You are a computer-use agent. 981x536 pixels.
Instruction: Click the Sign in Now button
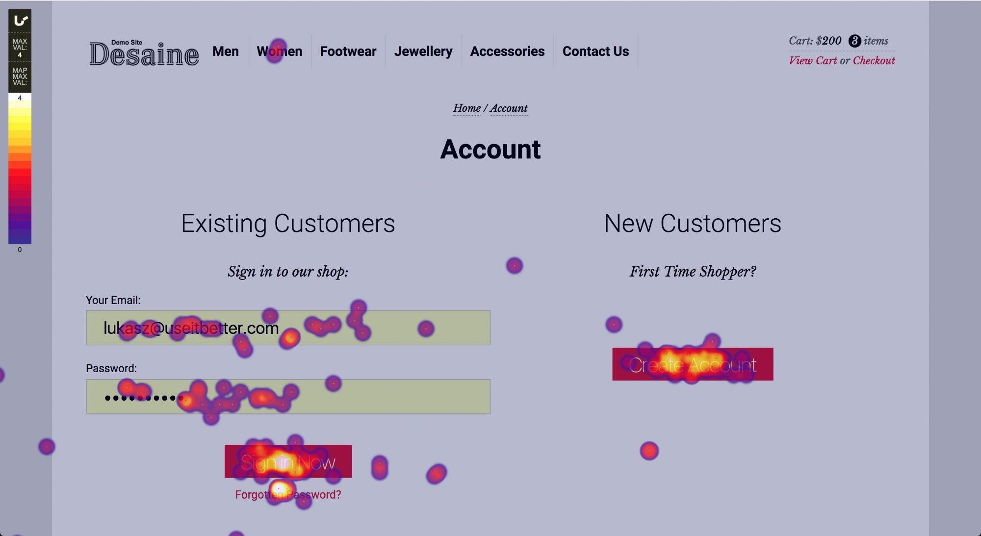(287, 461)
